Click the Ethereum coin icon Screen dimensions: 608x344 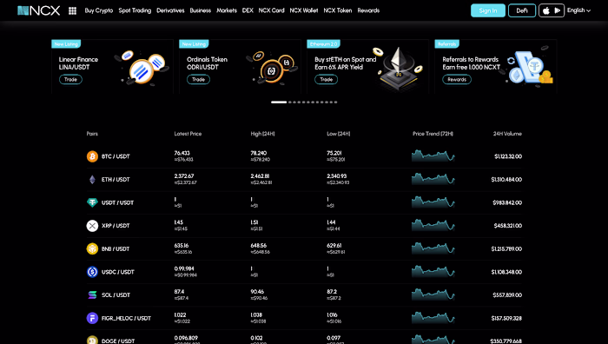pos(92,180)
